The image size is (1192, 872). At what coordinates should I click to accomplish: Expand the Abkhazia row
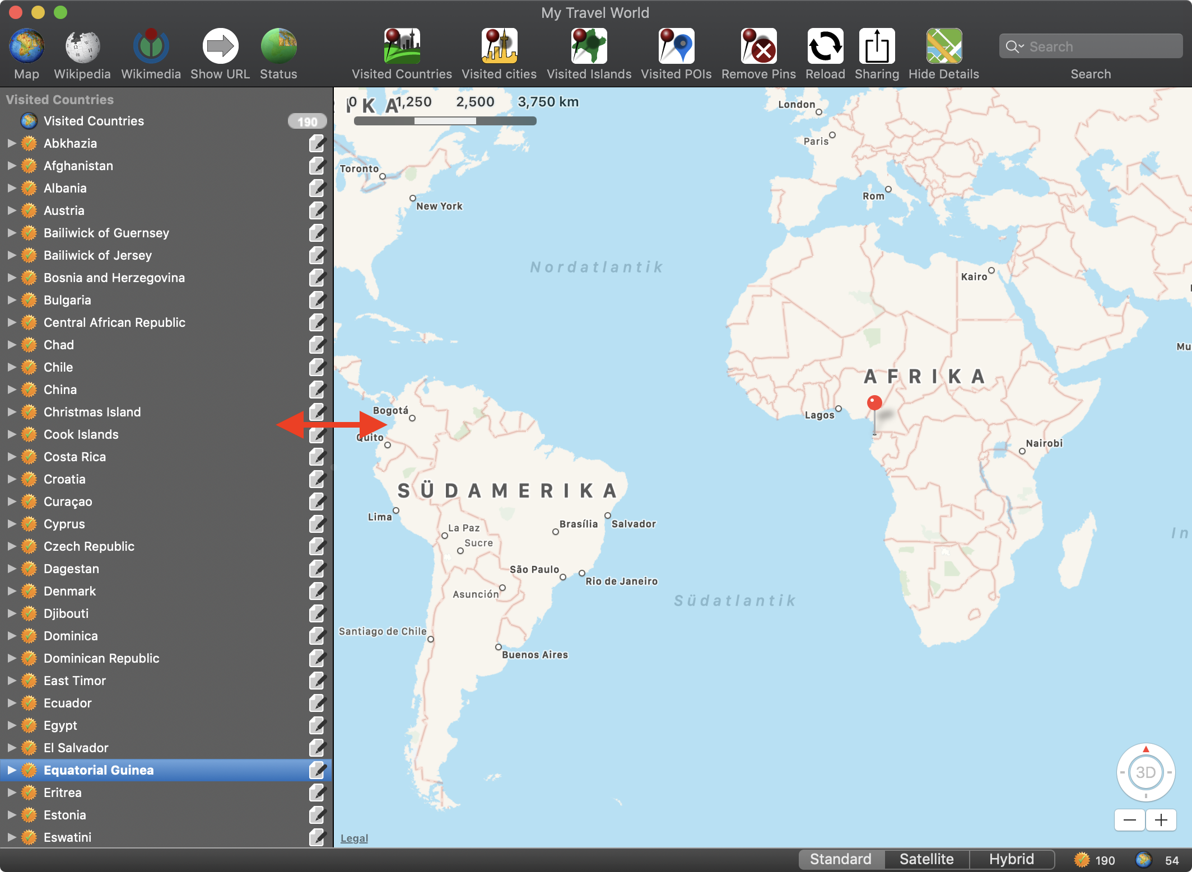point(12,143)
